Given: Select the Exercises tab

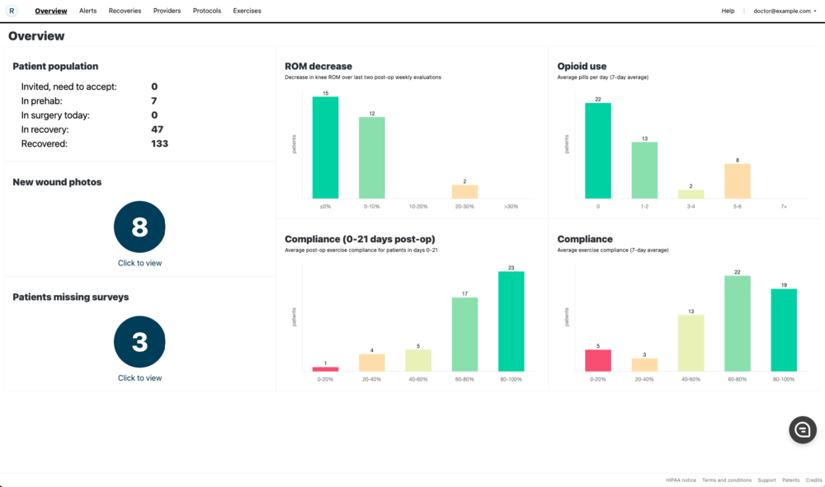Looking at the screenshot, I should click(247, 11).
